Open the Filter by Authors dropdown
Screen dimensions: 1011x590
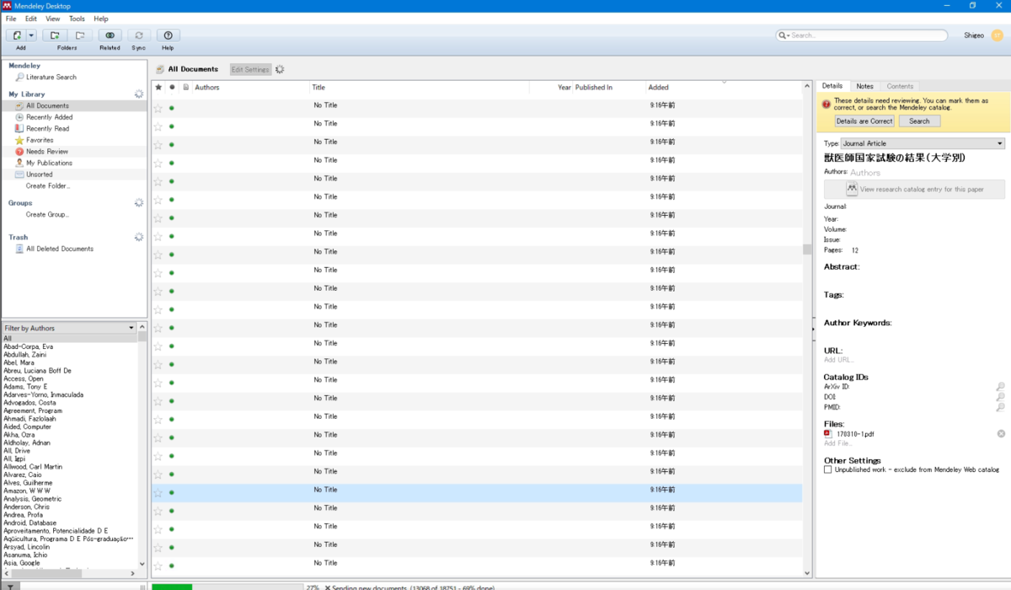pos(69,328)
